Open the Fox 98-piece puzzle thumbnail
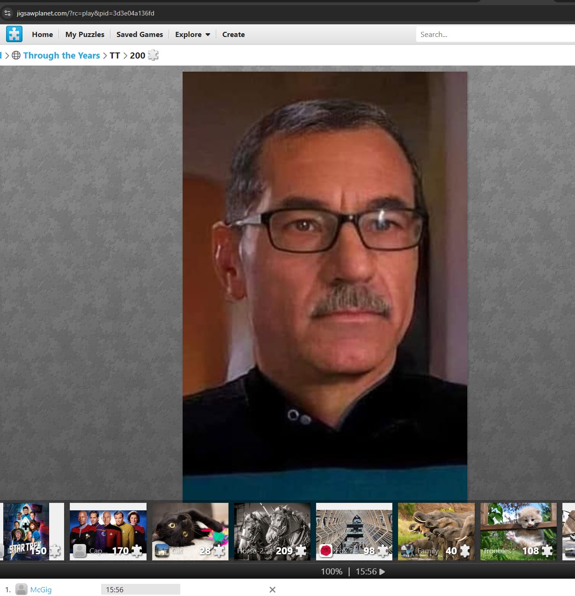This screenshot has height=596, width=575. pos(354,531)
